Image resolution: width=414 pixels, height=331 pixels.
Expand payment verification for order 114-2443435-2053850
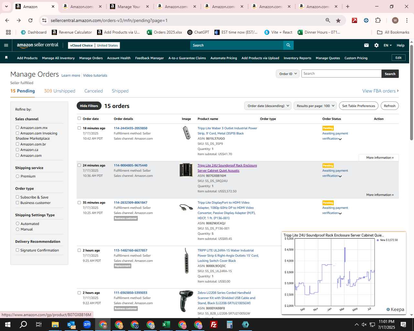coord(340,139)
